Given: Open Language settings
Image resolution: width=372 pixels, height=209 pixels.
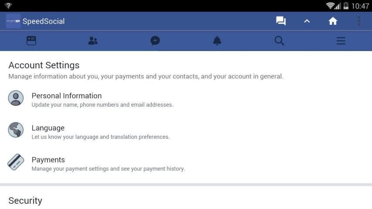Looking at the screenshot, I should 48,128.
